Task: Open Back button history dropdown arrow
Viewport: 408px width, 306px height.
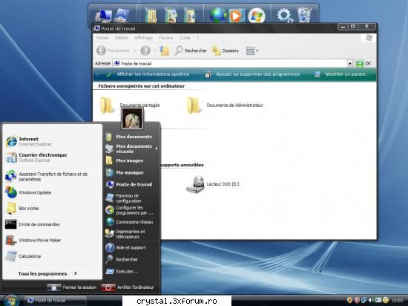Action: tap(134, 51)
